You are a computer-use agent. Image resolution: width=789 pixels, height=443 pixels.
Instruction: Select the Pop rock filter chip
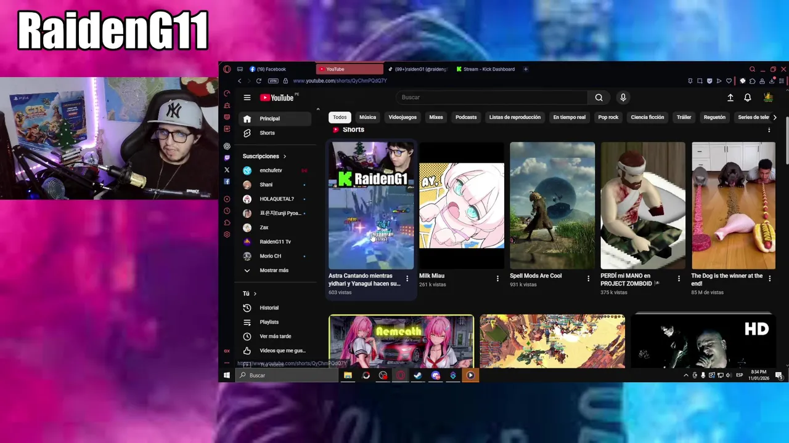(x=608, y=117)
